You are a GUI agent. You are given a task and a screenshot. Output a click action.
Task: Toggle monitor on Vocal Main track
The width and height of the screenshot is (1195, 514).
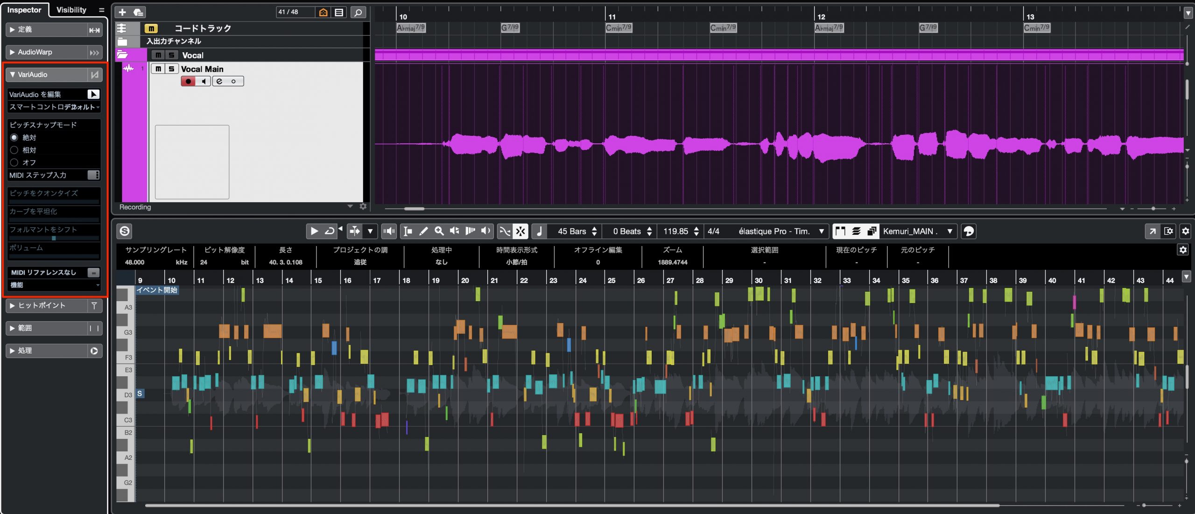pyautogui.click(x=203, y=81)
